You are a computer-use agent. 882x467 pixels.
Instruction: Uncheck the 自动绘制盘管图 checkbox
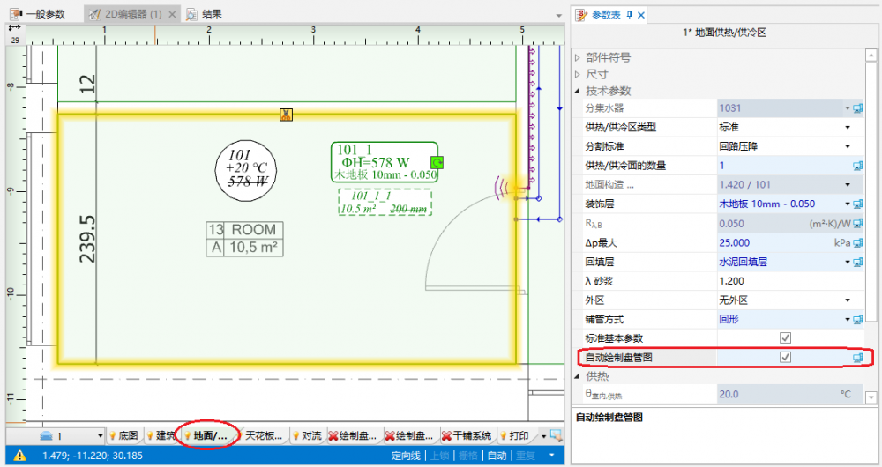coord(785,357)
